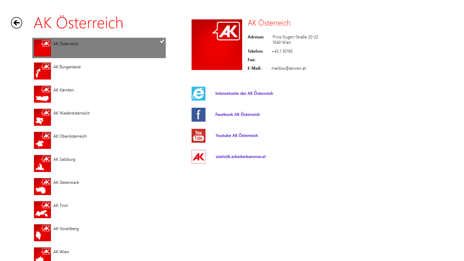
Task: Click the Facebook icon
Action: [x=198, y=115]
